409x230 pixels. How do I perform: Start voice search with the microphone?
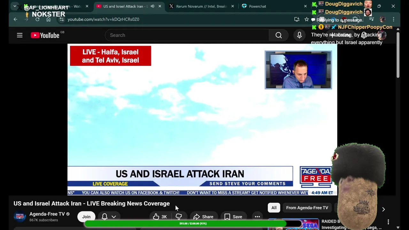(299, 35)
